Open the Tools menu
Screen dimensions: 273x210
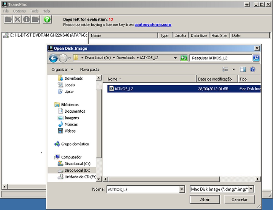click(34, 11)
